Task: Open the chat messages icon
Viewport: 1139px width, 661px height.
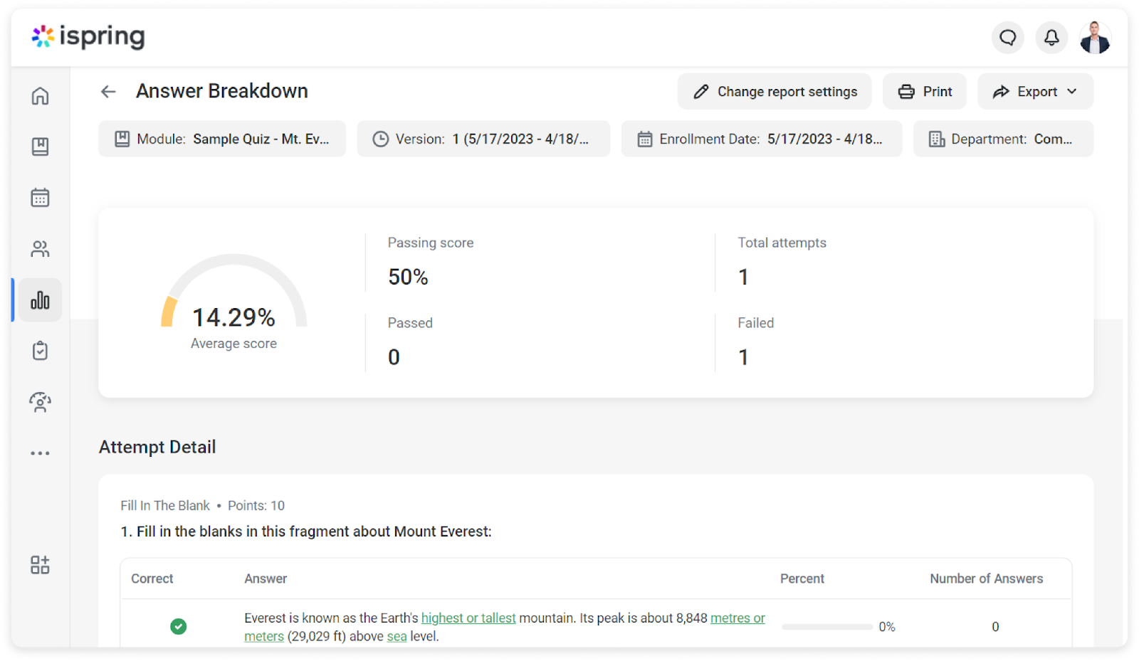Action: [1007, 37]
